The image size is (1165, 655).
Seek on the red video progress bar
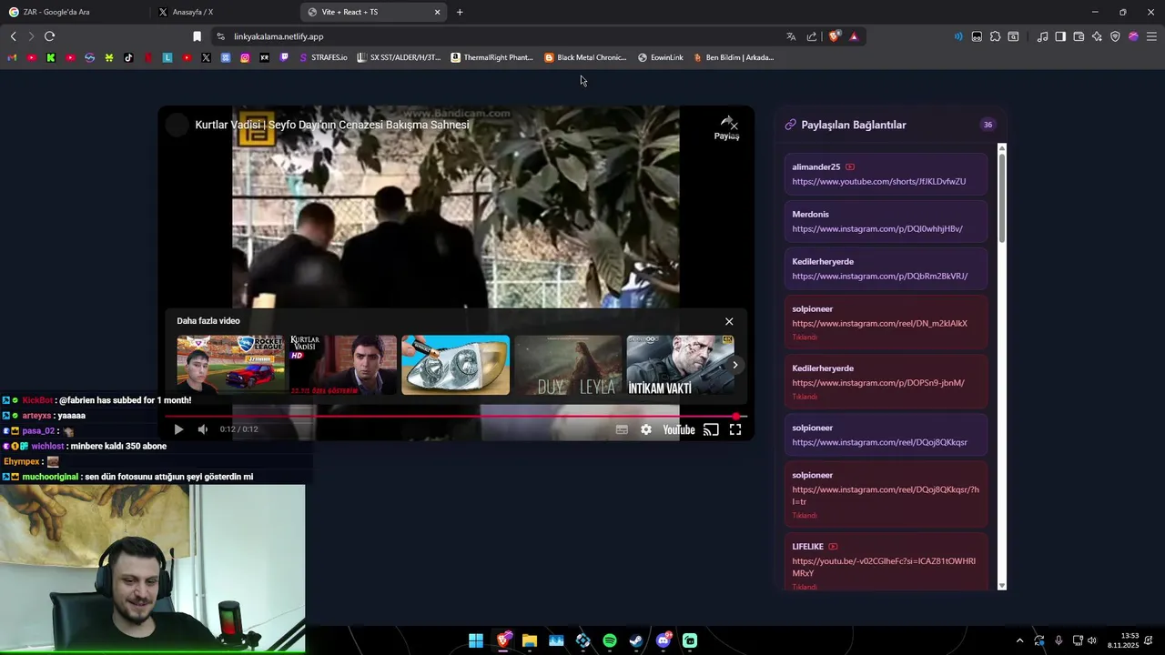pyautogui.click(x=455, y=417)
